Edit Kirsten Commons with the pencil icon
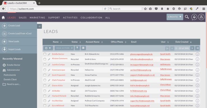Screen dimensions: 207x108 (x=49, y=59)
